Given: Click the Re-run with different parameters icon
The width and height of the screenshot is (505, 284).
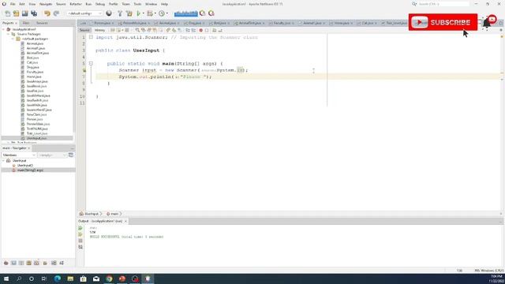Looking at the screenshot, I should (80, 234).
